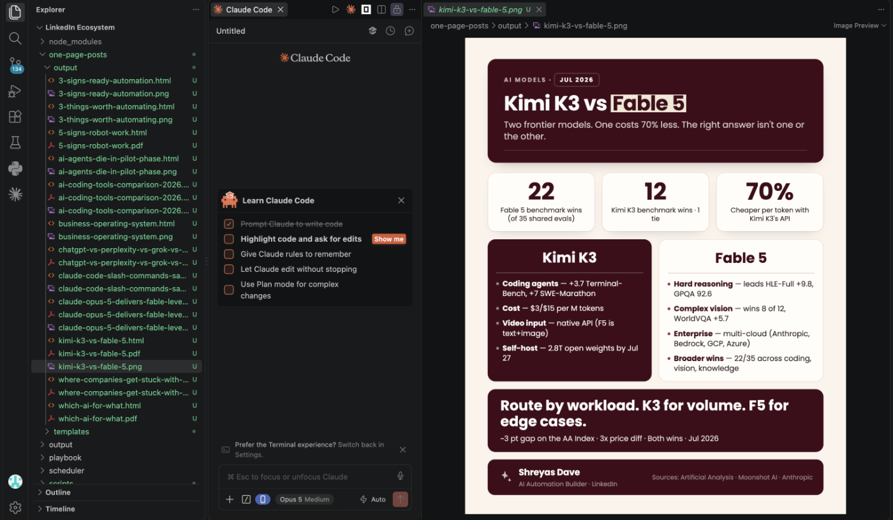Image resolution: width=893 pixels, height=520 pixels.
Task: Open the Manage settings gear
Action: (x=15, y=507)
